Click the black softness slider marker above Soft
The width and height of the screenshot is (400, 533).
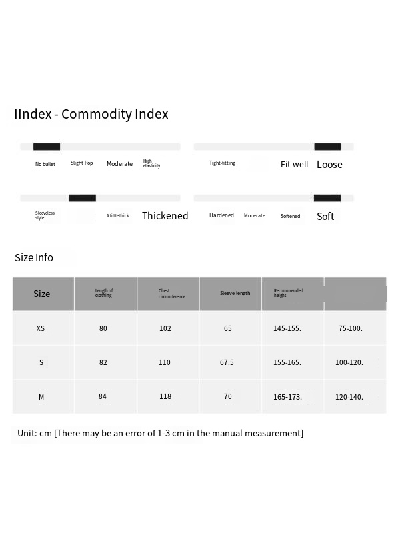pyautogui.click(x=327, y=198)
